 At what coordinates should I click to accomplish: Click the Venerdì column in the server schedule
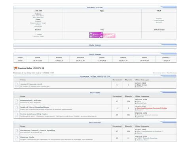123,58
